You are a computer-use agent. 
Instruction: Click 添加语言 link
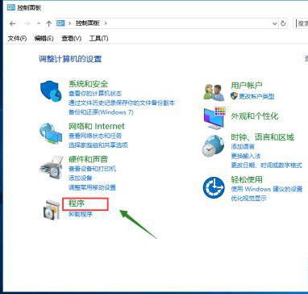click(243, 147)
